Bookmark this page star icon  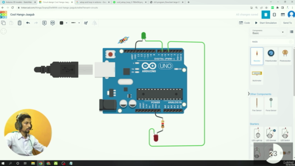tap(266, 8)
